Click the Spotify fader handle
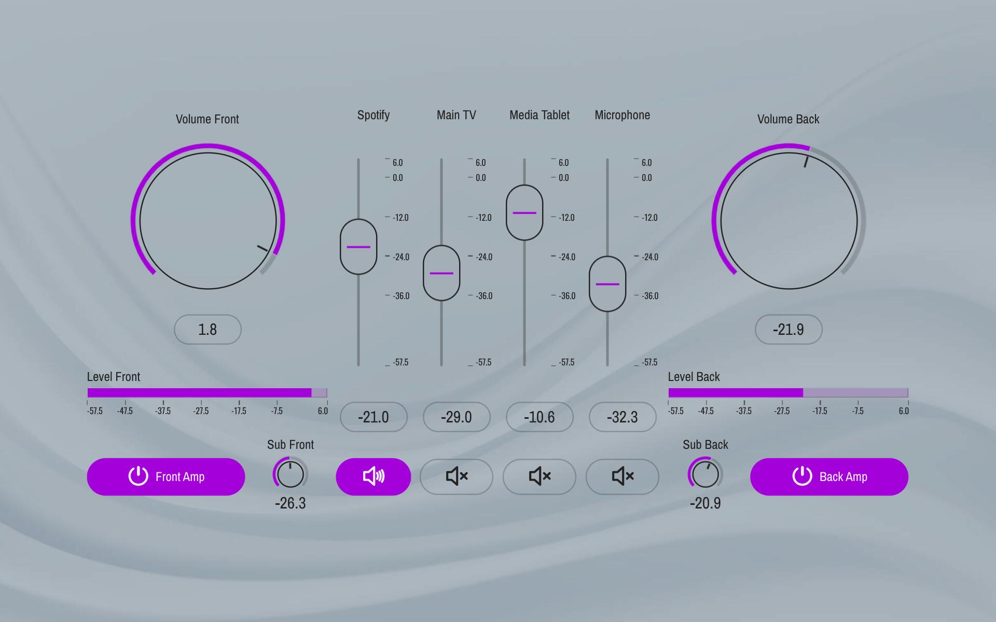This screenshot has height=622, width=996. pos(358,247)
